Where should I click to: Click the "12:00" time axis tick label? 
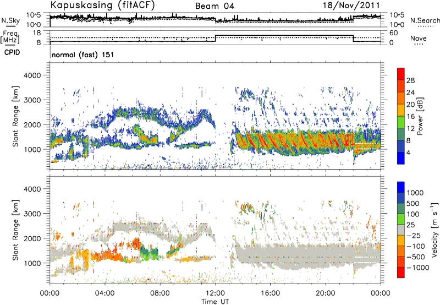point(215,293)
